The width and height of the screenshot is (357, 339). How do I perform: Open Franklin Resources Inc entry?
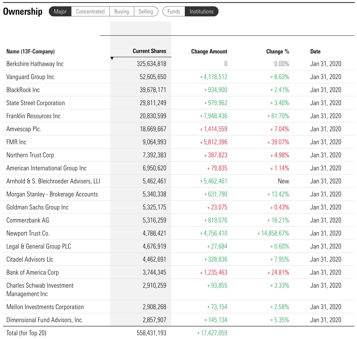coord(33,116)
